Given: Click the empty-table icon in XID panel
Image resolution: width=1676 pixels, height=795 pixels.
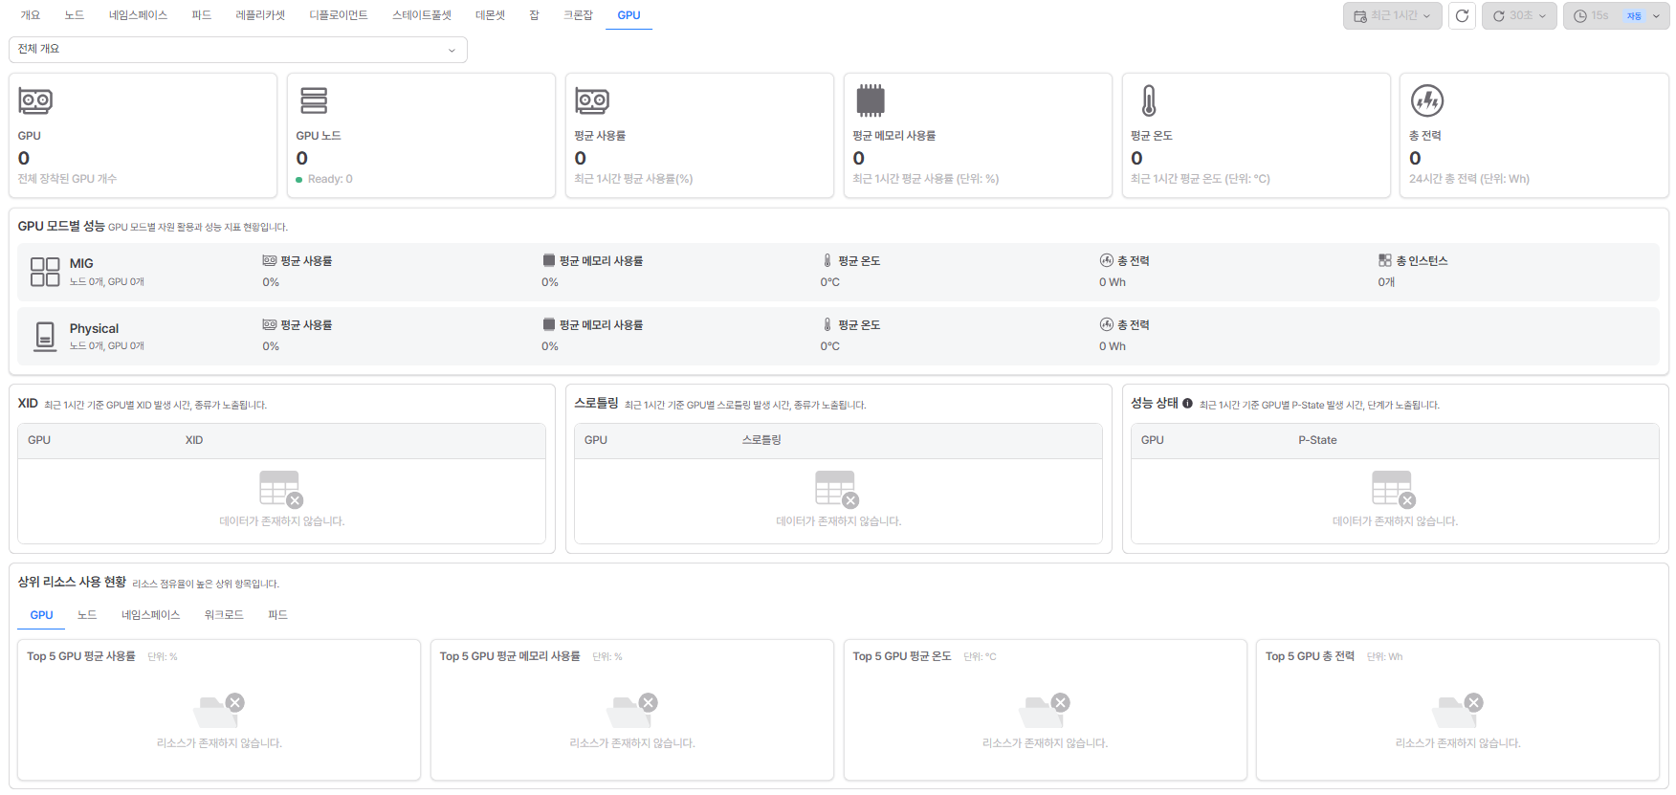Looking at the screenshot, I should (281, 489).
